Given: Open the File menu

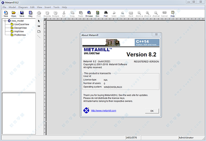Looking at the screenshot, I should point(4,7).
